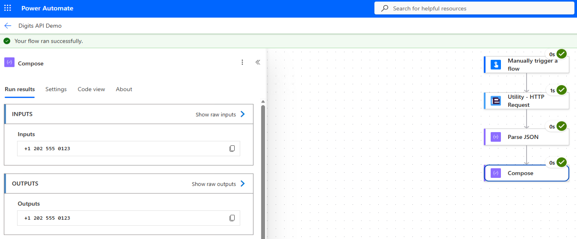This screenshot has width=577, height=239.
Task: Open the Run results tab
Action: pos(20,89)
